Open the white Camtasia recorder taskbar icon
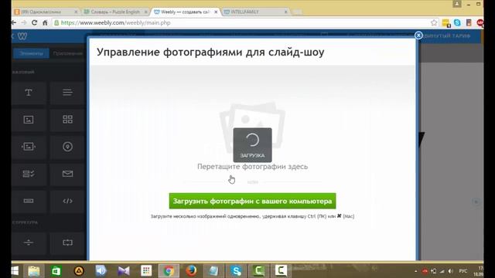 pos(281,271)
